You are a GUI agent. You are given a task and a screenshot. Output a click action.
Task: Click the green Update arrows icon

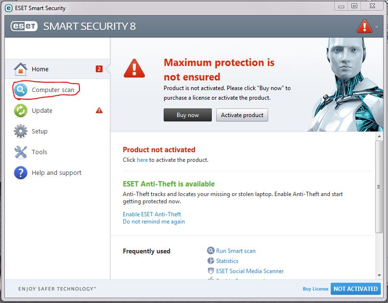[x=21, y=111]
